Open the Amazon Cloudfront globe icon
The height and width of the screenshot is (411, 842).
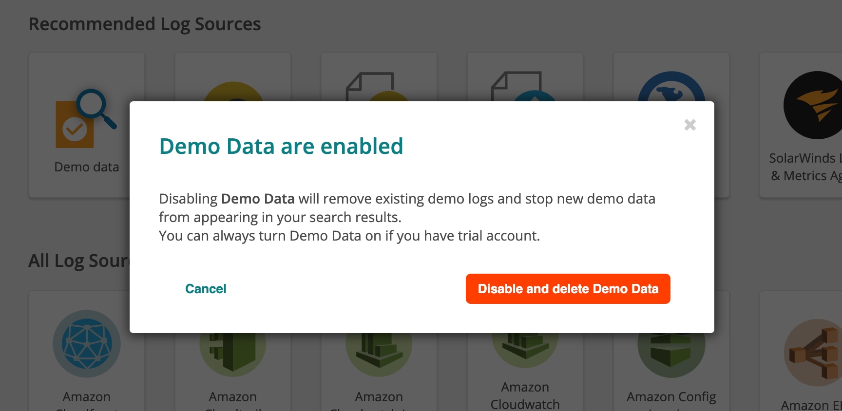[87, 344]
